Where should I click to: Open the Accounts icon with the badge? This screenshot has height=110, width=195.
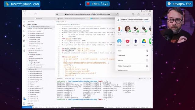(x=24, y=99)
